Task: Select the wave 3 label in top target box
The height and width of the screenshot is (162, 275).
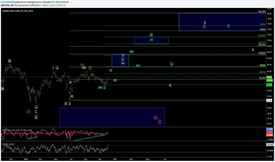Action: 205,23
